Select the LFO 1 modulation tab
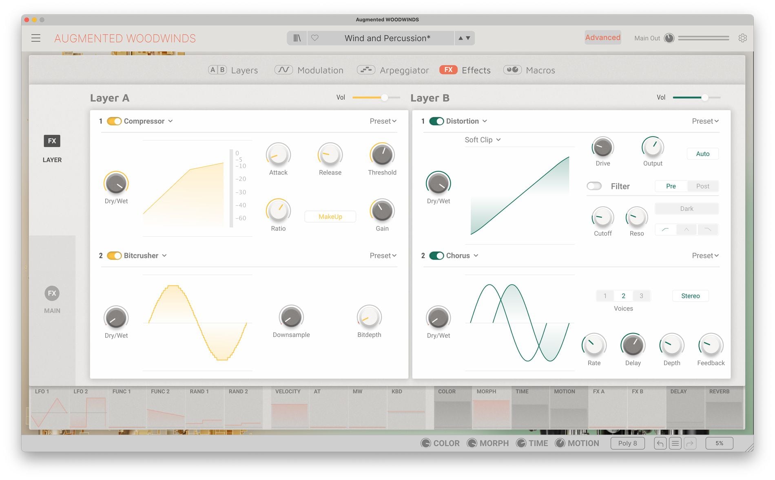The width and height of the screenshot is (775, 480). (49, 407)
